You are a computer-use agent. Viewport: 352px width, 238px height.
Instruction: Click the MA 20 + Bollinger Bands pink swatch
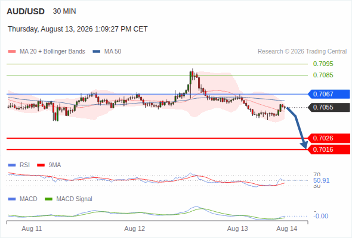click(12, 52)
